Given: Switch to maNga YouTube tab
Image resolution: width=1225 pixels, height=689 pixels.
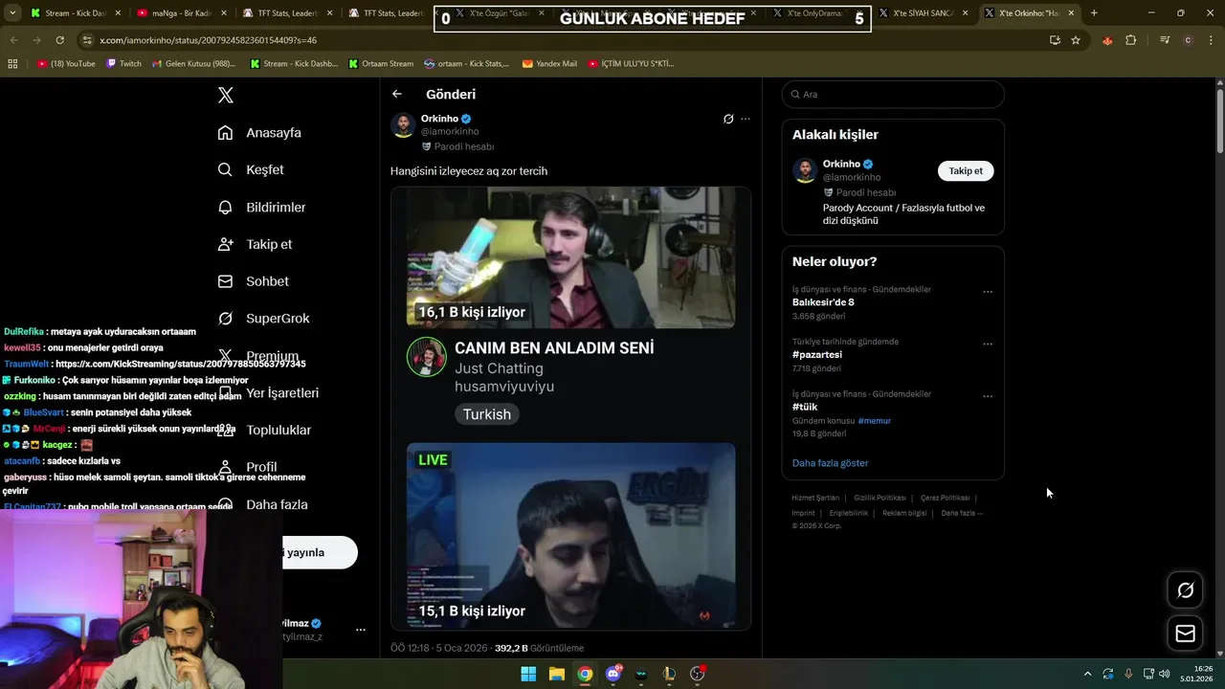Looking at the screenshot, I should (181, 13).
